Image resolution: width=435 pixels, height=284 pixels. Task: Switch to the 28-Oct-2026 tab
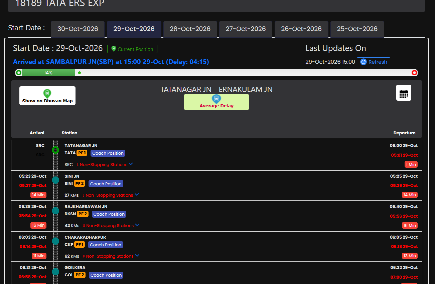click(190, 29)
